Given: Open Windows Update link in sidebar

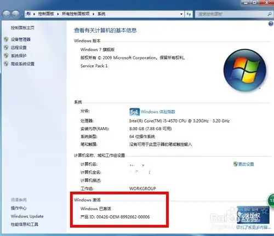Looking at the screenshot, I should tap(27, 216).
